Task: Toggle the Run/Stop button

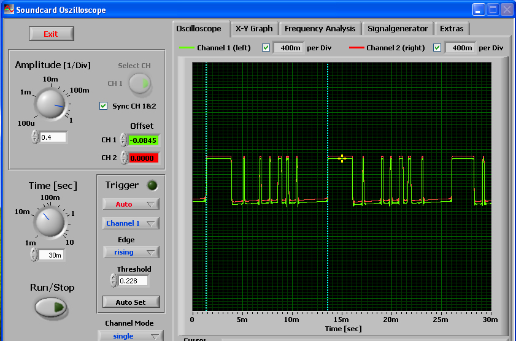Action: coord(51,307)
